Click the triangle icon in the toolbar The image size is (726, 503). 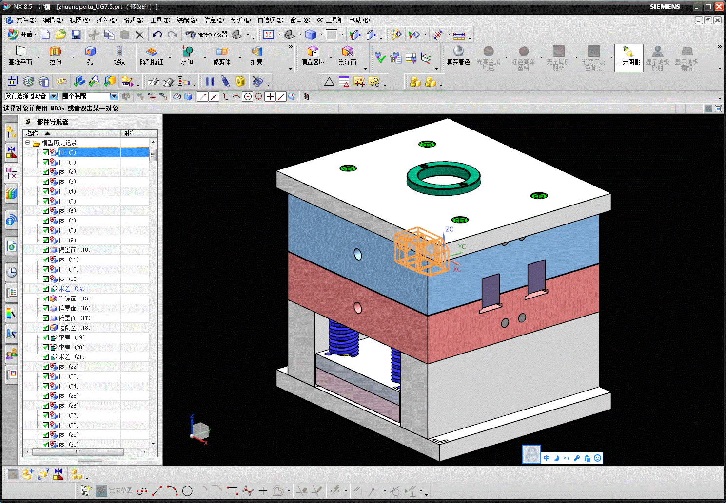(329, 82)
